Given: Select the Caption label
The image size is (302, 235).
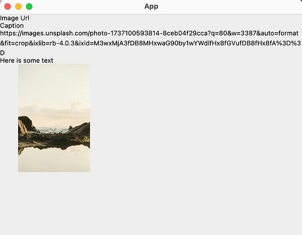Looking at the screenshot, I should pos(12,26).
